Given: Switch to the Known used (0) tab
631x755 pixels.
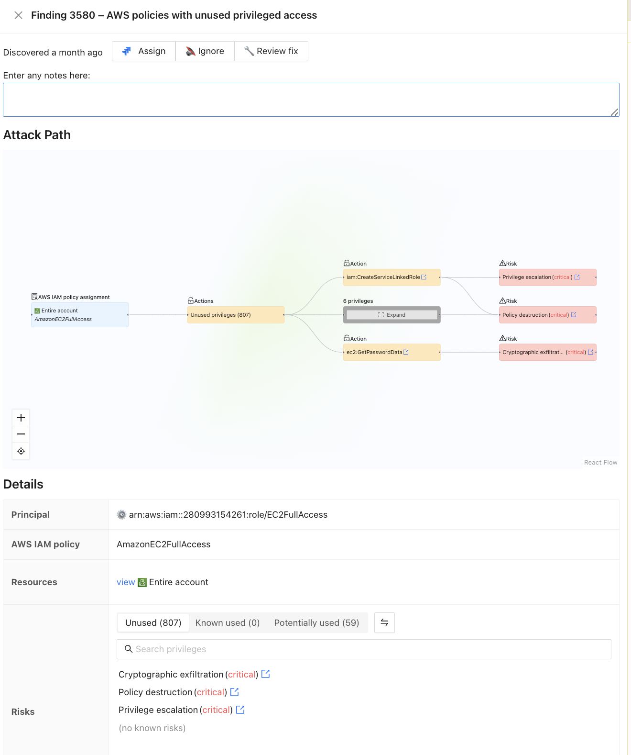Looking at the screenshot, I should (x=228, y=623).
